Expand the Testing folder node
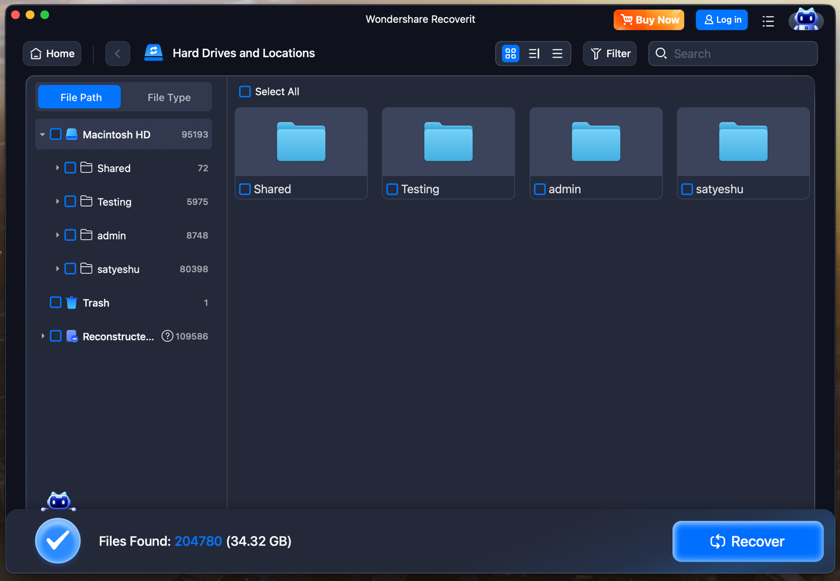 tap(57, 201)
